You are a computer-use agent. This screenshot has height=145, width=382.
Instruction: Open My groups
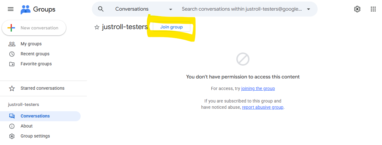pyautogui.click(x=31, y=44)
